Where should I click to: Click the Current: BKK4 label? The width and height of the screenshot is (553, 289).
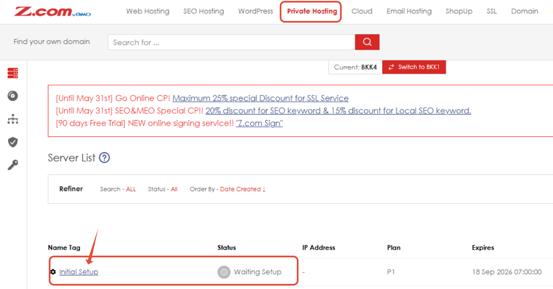pyautogui.click(x=355, y=67)
